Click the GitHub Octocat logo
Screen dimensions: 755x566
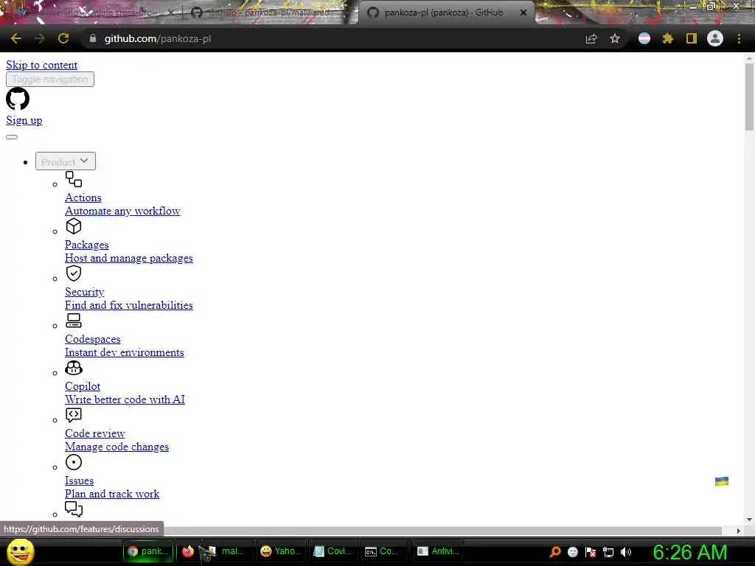18,99
